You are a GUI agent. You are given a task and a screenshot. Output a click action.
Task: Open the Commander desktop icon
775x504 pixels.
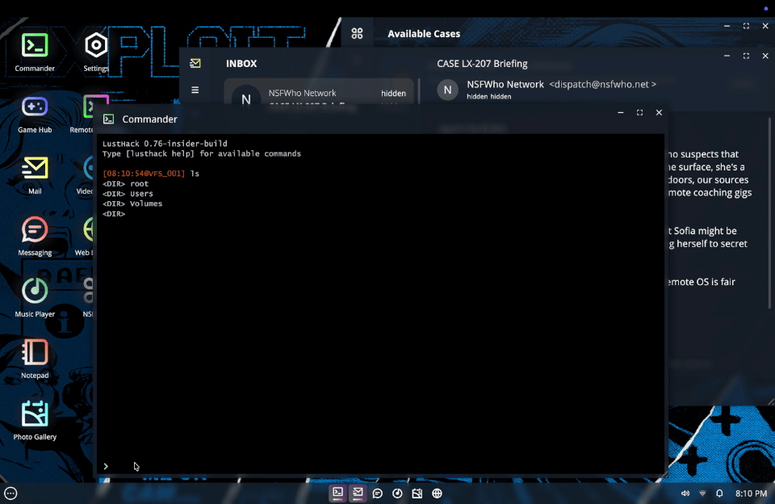pos(35,52)
